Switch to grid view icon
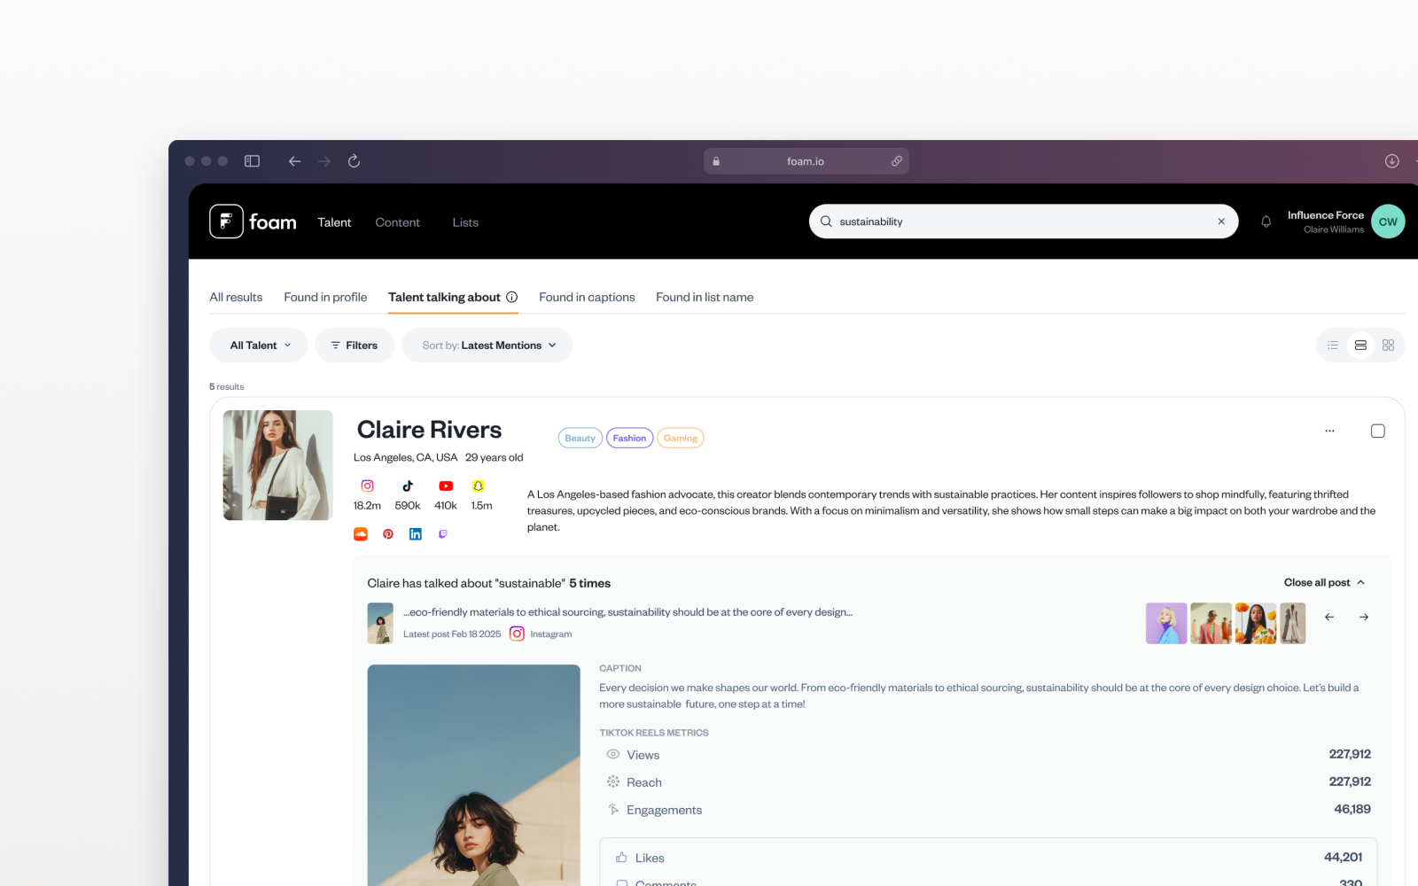Image resolution: width=1418 pixels, height=886 pixels. (1388, 346)
